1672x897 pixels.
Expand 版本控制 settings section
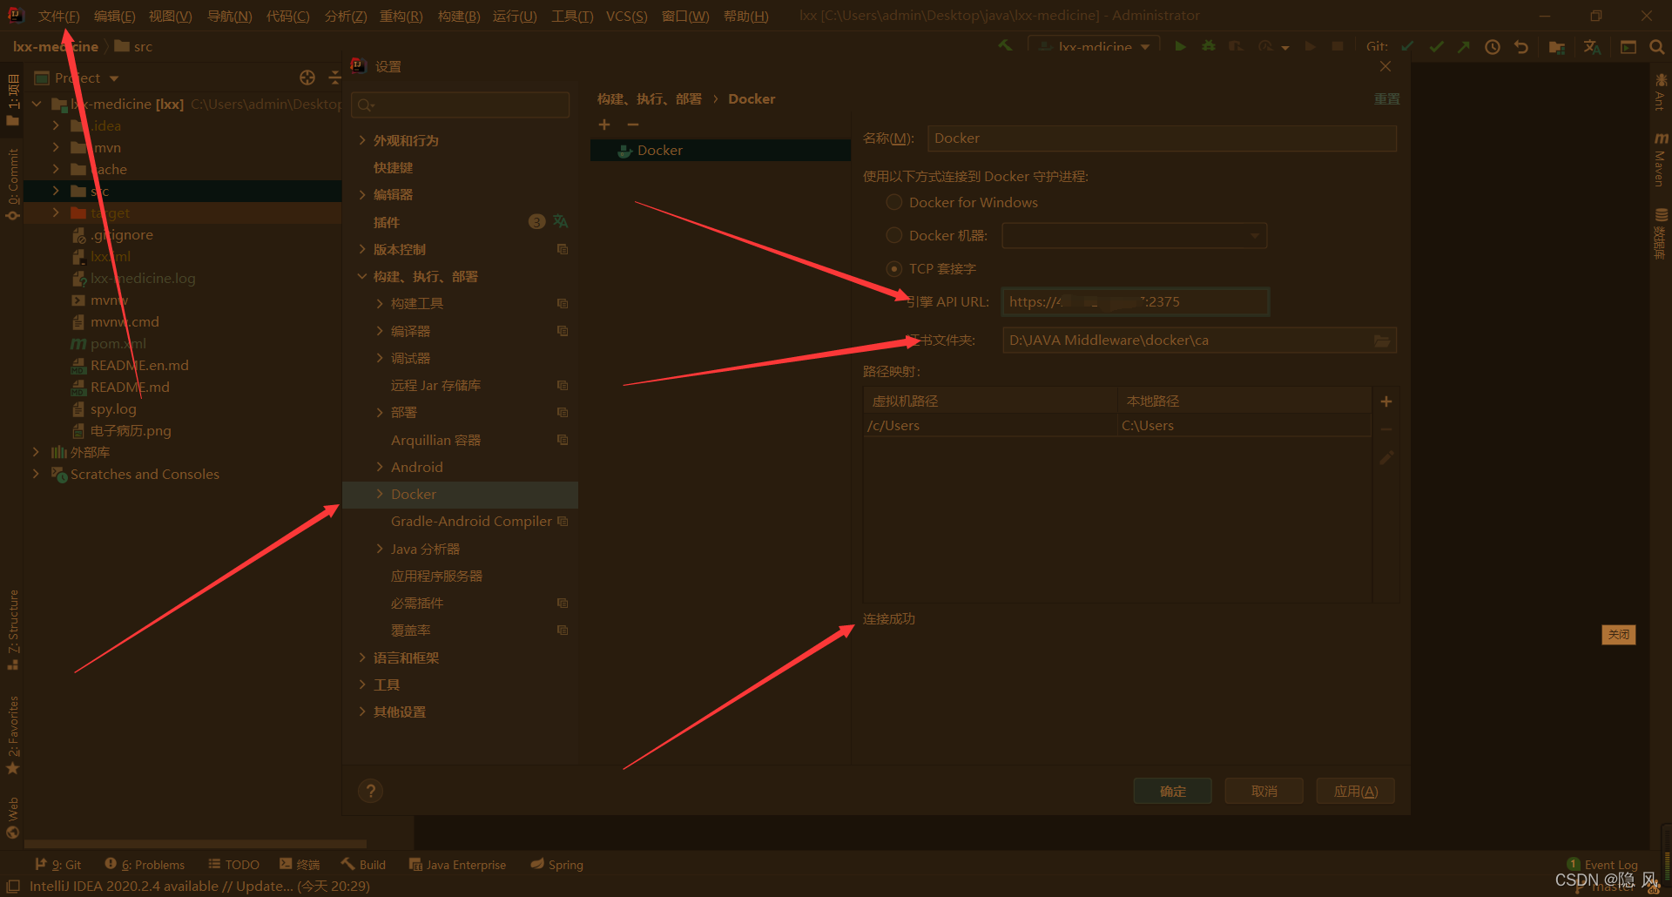coord(362,249)
